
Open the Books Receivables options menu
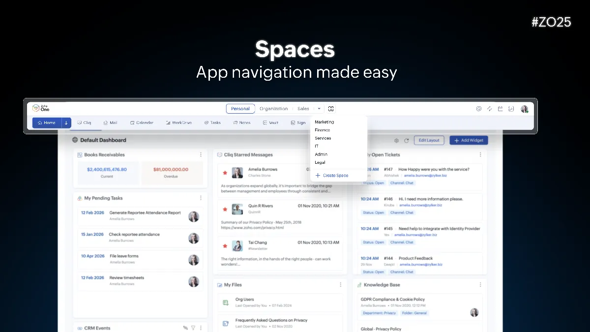point(201,154)
